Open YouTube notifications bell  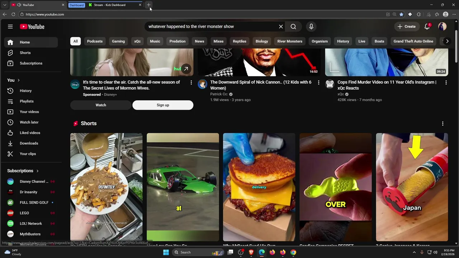[427, 27]
